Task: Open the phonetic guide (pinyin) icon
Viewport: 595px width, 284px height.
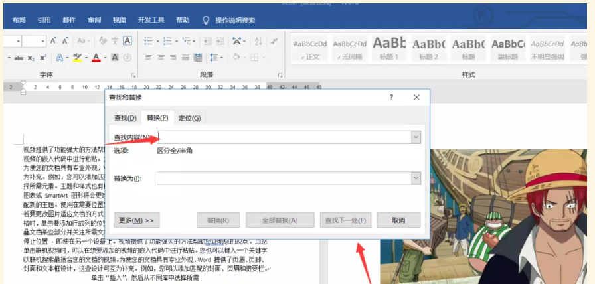Action: 115,41
